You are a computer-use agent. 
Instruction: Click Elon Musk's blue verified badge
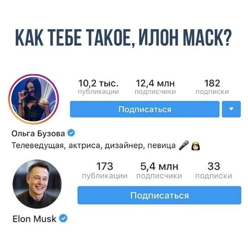tap(63, 218)
